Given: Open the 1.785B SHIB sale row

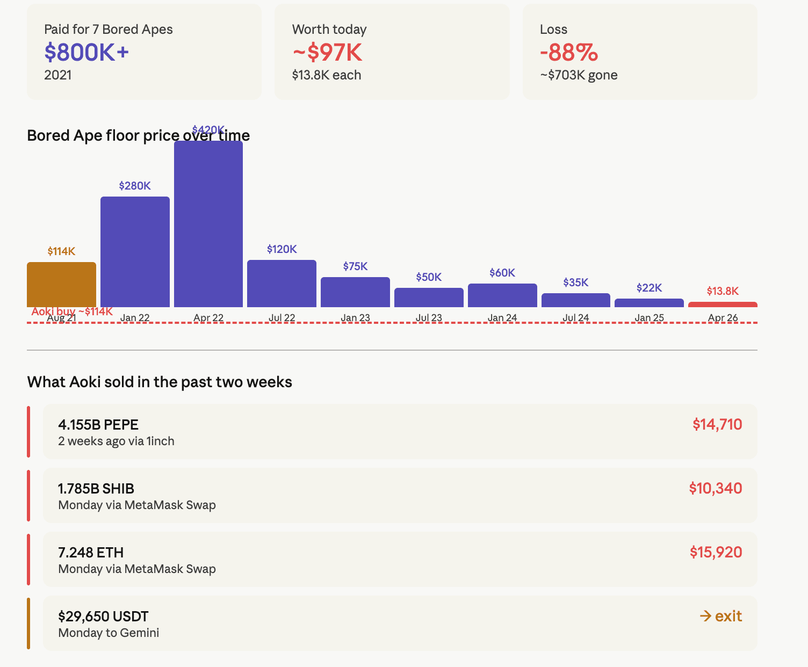Looking at the screenshot, I should tap(400, 496).
